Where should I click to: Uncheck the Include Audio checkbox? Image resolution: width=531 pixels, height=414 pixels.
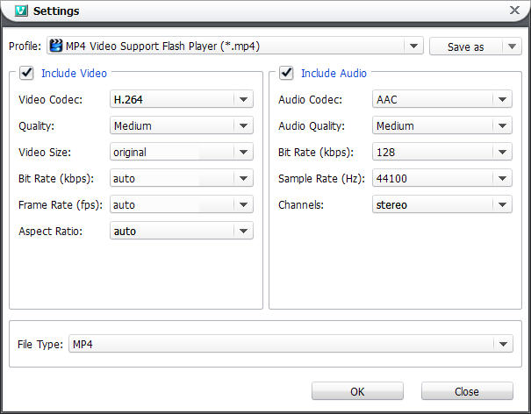(x=286, y=73)
